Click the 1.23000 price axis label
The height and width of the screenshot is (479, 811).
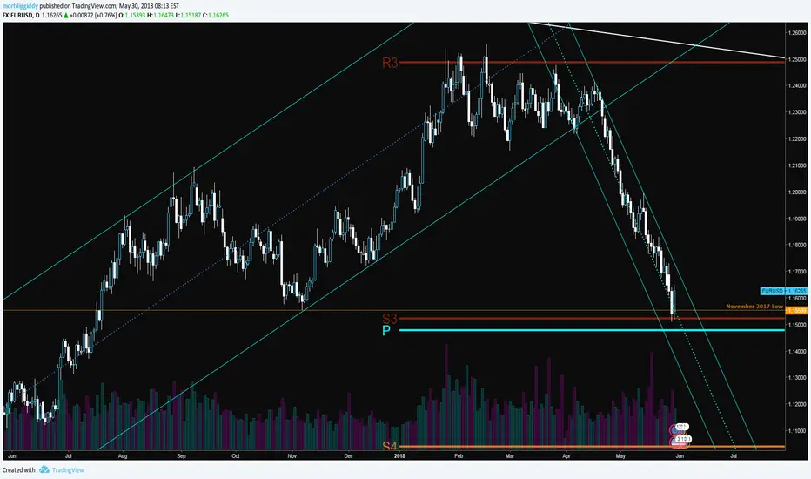point(797,111)
